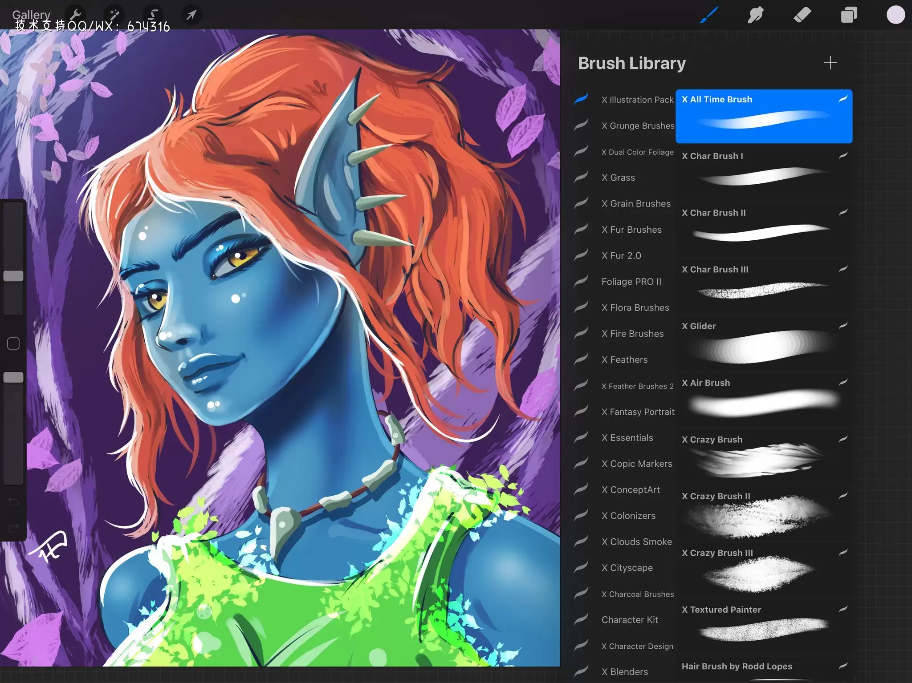Select the Smudge tool icon
This screenshot has height=683, width=912.
[754, 14]
